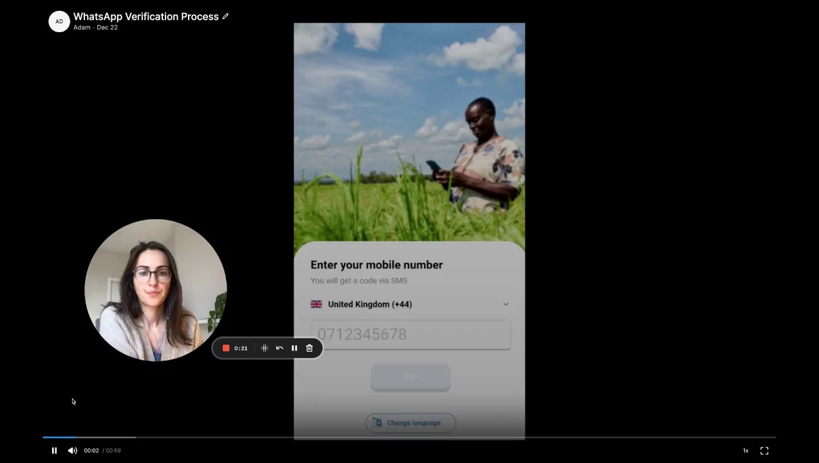Click the WhatsApp Verification Process title

pos(146,17)
